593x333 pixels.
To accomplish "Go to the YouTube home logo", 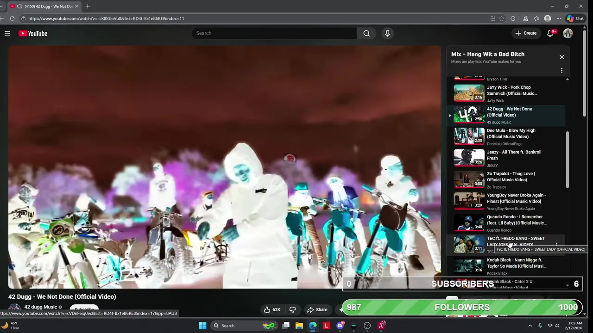I will click(33, 33).
